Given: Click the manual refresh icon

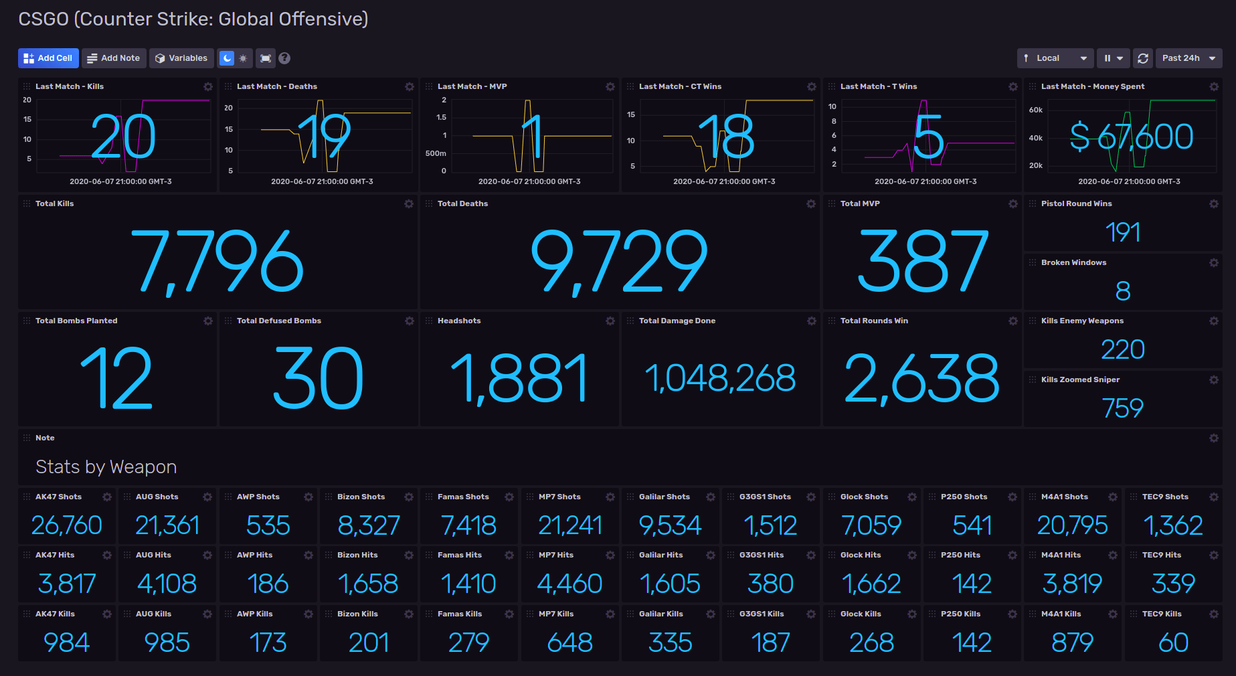Looking at the screenshot, I should (x=1143, y=58).
